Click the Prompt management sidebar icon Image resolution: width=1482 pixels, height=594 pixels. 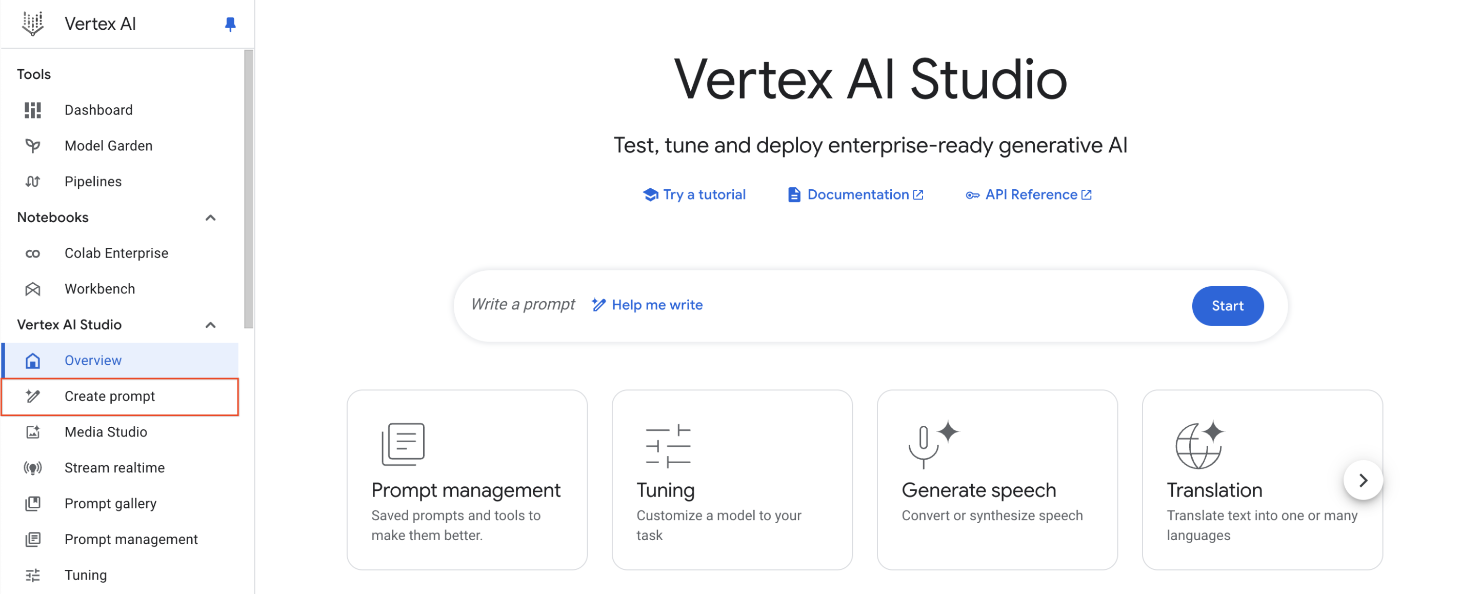(33, 539)
